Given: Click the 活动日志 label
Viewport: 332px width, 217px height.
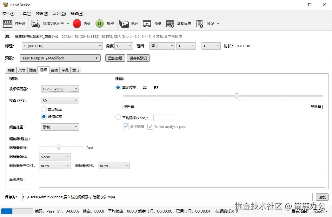Looking at the screenshot, I should 184,24.
